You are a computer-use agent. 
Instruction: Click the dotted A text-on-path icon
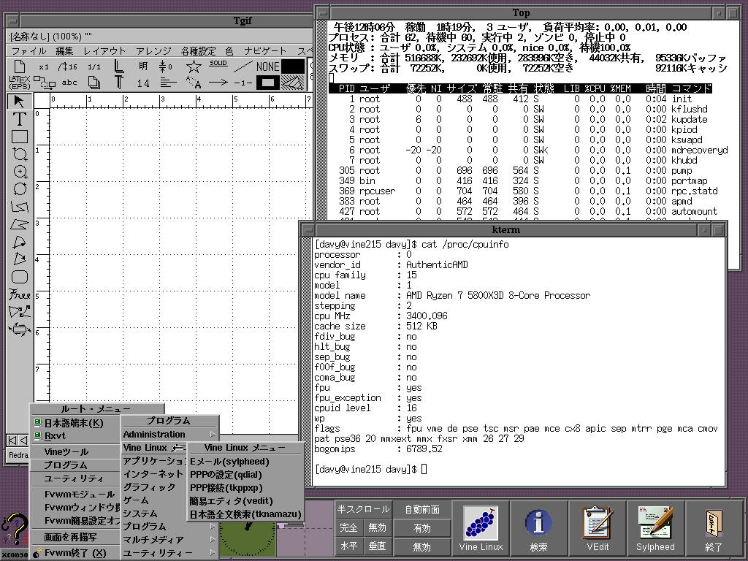(x=194, y=83)
